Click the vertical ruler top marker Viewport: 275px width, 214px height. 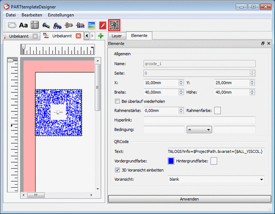(11, 60)
